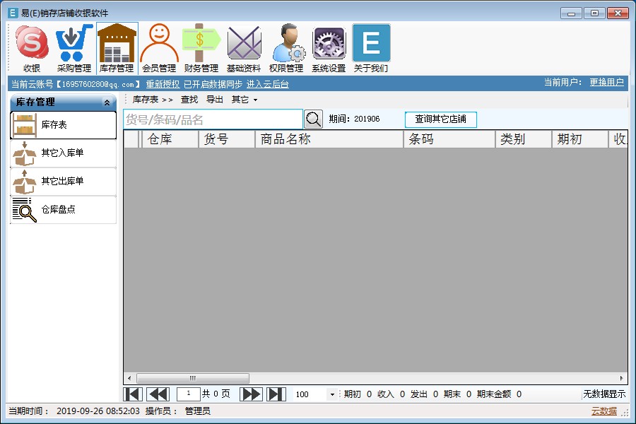Open the page size 100 dropdown

[x=332, y=394]
